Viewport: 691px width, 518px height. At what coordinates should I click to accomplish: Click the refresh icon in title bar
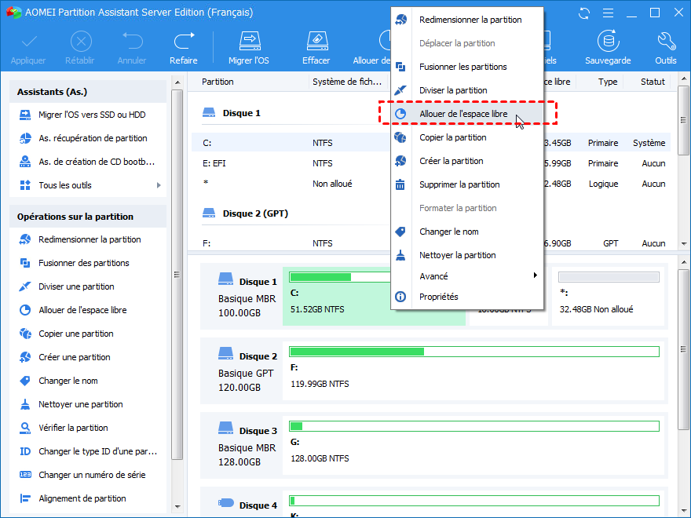point(584,13)
